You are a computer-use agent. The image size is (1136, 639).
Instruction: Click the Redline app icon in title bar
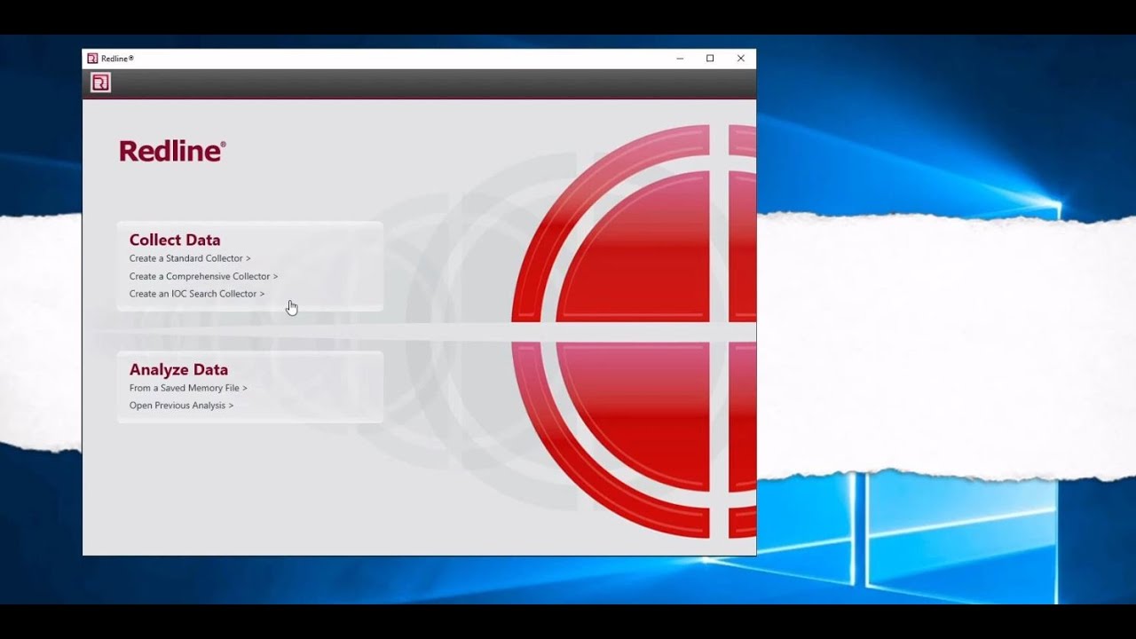[92, 59]
